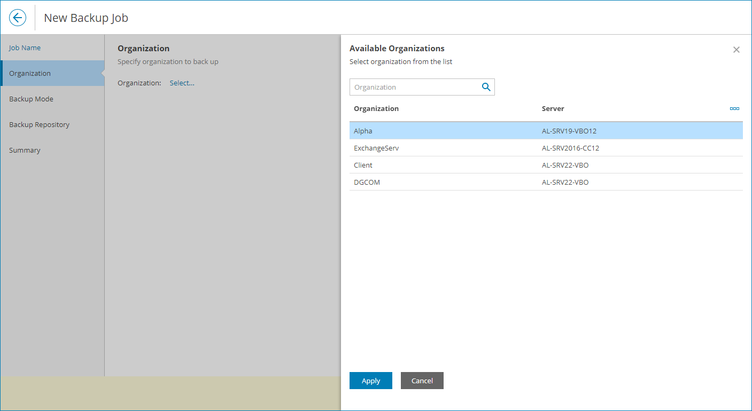Select the Alpha organization row
The height and width of the screenshot is (411, 752).
(363, 131)
